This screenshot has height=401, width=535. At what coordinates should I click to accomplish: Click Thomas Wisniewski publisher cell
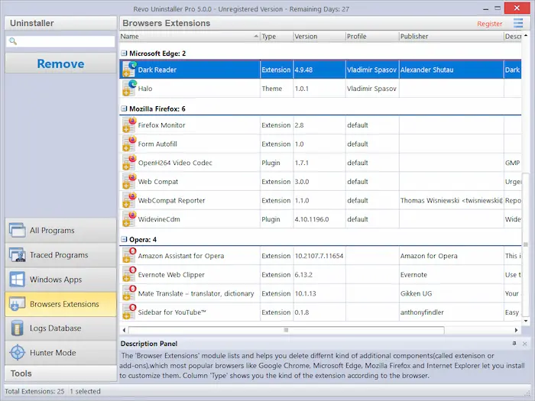click(x=452, y=200)
